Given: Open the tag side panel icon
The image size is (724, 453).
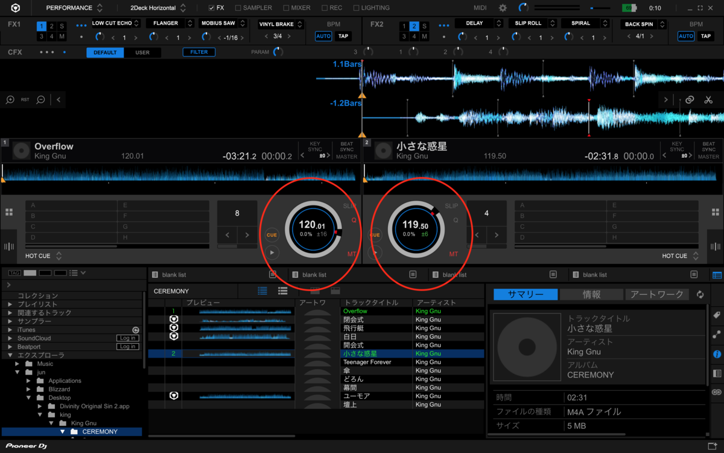Looking at the screenshot, I should [717, 315].
